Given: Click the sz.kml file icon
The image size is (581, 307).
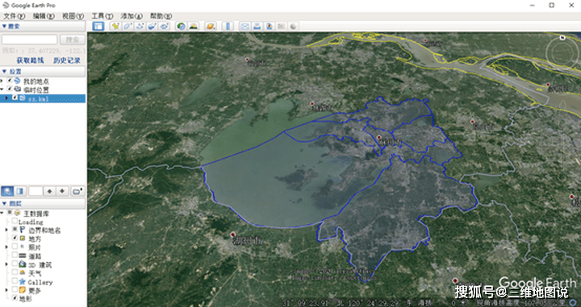Looking at the screenshot, I should 23,98.
